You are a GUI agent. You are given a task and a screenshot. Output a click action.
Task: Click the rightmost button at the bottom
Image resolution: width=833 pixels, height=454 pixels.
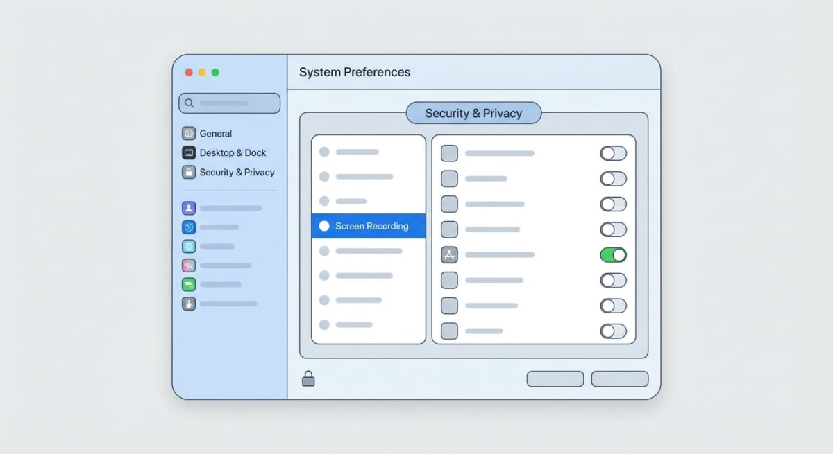pyautogui.click(x=619, y=378)
